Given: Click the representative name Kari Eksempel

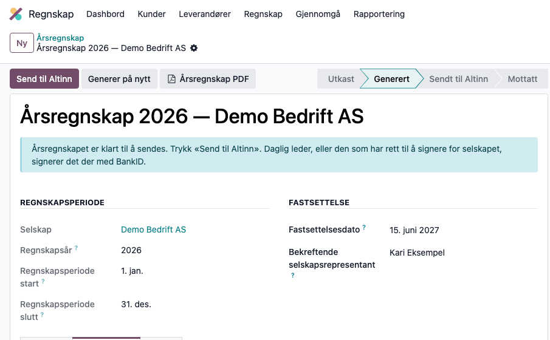Looking at the screenshot, I should point(417,253).
